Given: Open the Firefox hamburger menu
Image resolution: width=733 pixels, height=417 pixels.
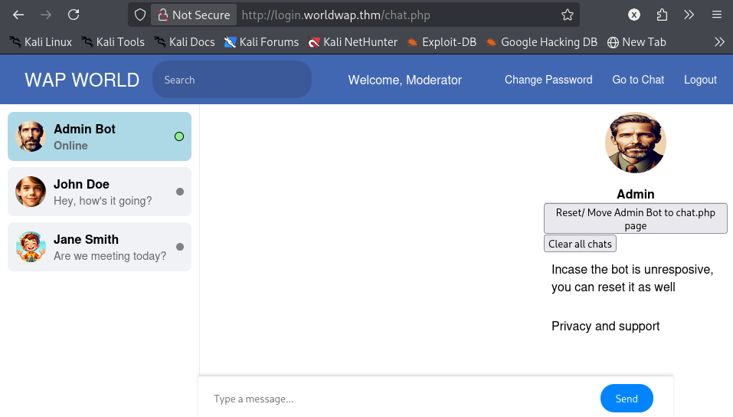Looking at the screenshot, I should pos(717,15).
